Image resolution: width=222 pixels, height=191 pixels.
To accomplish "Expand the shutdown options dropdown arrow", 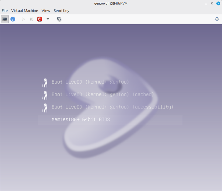I will coord(48,19).
